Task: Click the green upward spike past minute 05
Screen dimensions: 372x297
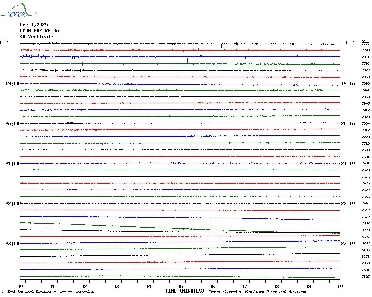Action: point(188,61)
